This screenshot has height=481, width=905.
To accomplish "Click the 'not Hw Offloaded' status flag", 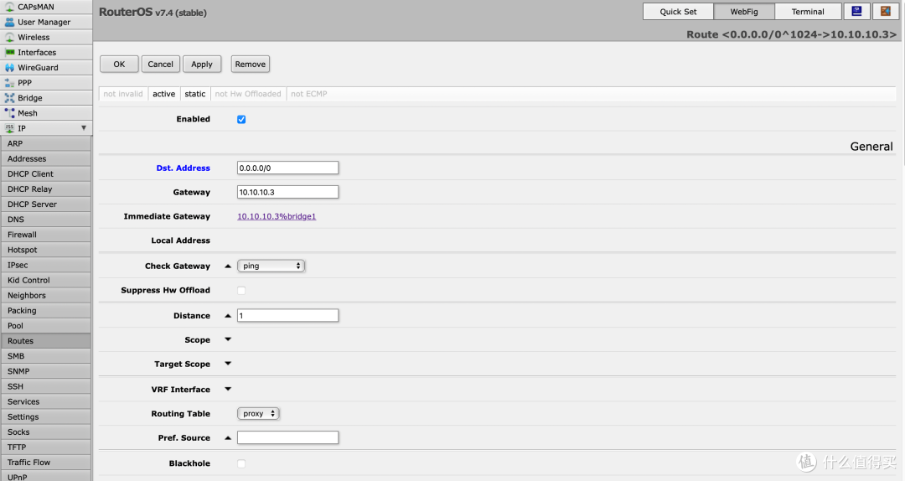I will 248,94.
